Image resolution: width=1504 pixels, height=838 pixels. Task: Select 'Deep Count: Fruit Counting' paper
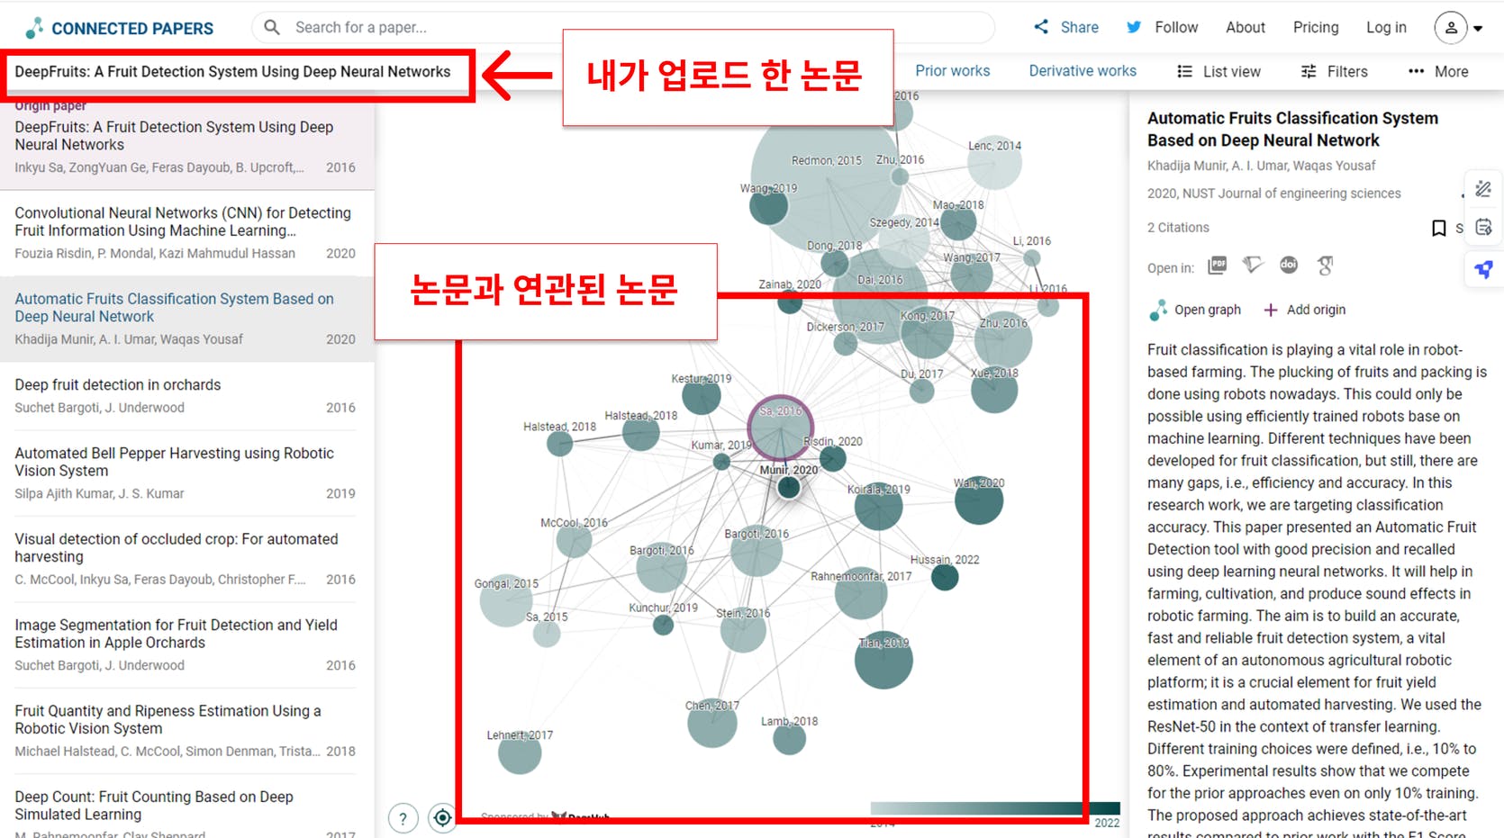[x=187, y=807]
